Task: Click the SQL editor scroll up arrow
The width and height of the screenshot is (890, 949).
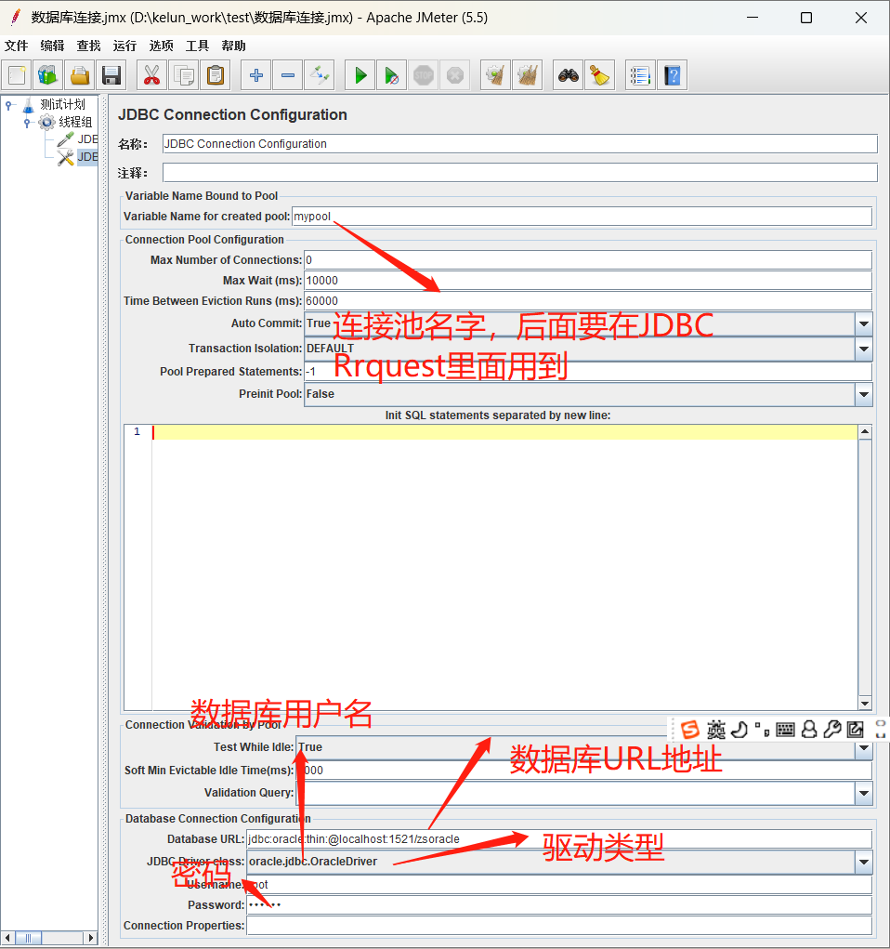Action: pyautogui.click(x=865, y=432)
